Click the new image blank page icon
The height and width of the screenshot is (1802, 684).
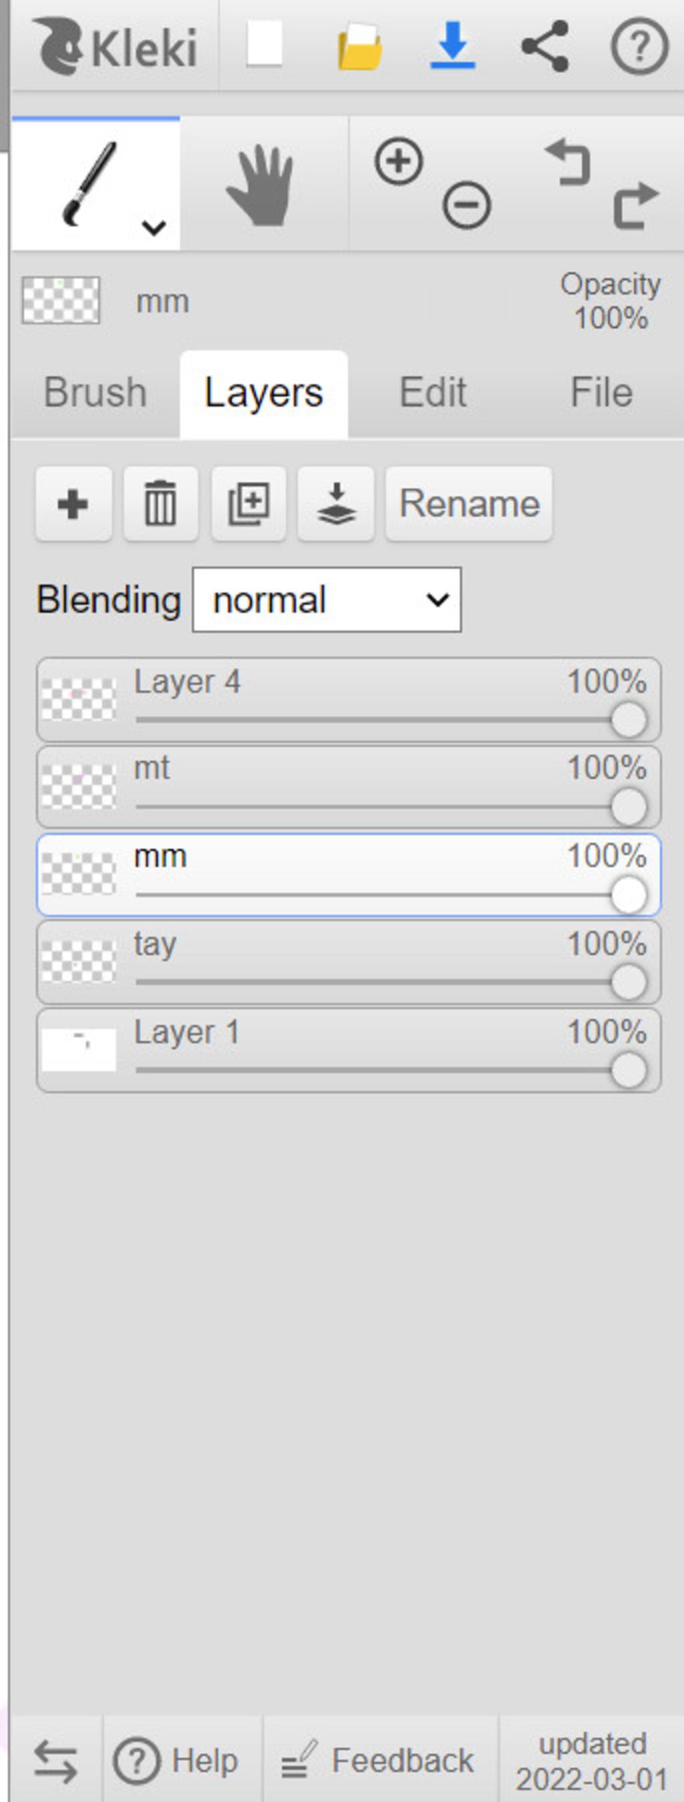(265, 44)
